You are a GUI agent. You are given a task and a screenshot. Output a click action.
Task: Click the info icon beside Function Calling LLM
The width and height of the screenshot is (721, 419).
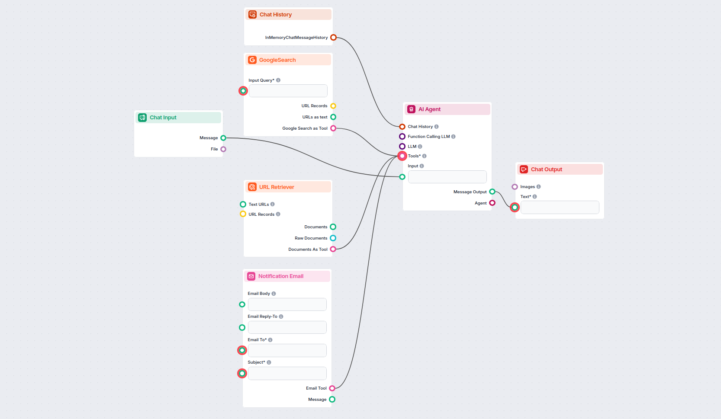453,136
